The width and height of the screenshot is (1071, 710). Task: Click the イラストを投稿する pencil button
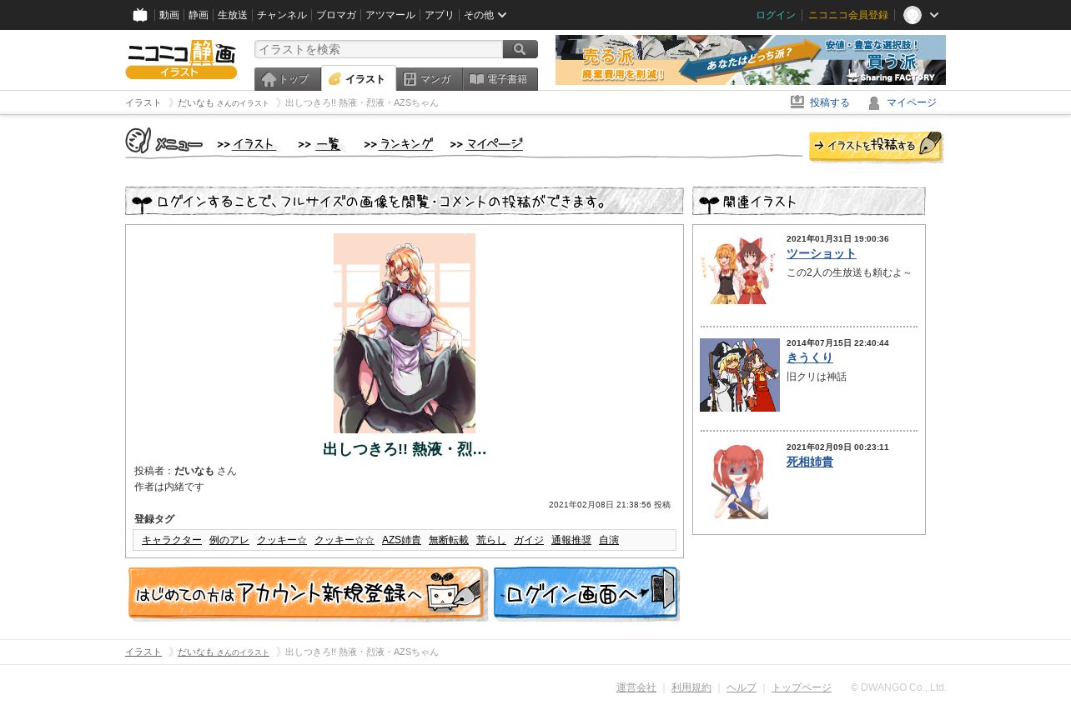pyautogui.click(x=876, y=146)
